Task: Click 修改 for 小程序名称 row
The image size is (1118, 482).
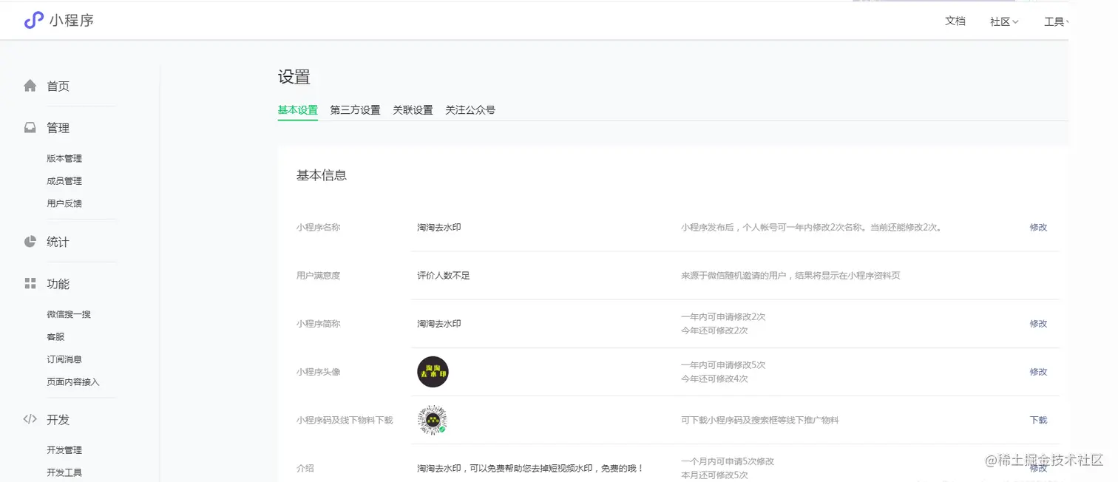Action: [x=1038, y=228]
